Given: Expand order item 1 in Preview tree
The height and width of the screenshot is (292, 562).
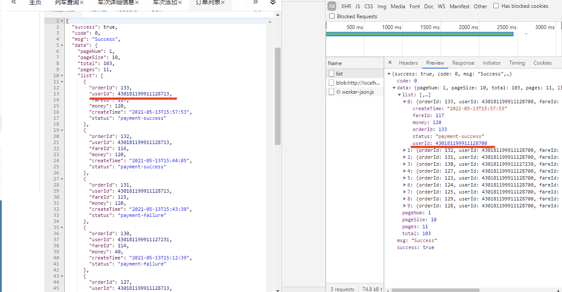Looking at the screenshot, I should [405, 150].
